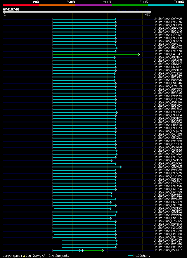Select label UniRef100_B0FU67
The image size is (187, 258).
[x=168, y=241]
